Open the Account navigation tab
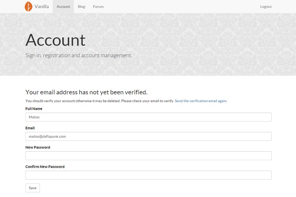296x197 pixels. coord(63,7)
